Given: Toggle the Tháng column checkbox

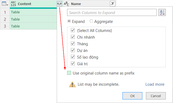Looking at the screenshot, I should tap(73, 44).
